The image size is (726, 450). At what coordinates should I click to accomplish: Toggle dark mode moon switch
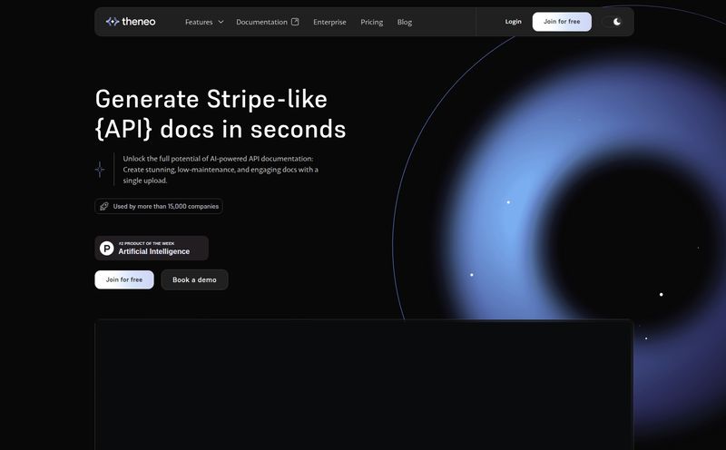pyautogui.click(x=613, y=22)
